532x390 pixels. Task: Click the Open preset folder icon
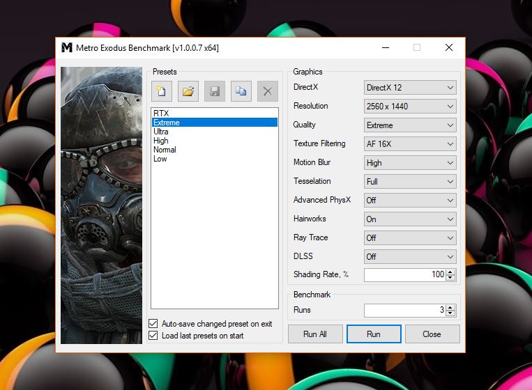click(x=188, y=91)
